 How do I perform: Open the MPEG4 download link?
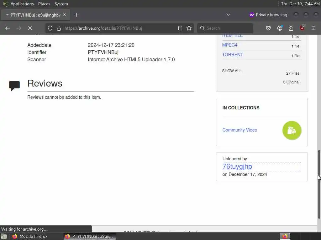pos(230,45)
